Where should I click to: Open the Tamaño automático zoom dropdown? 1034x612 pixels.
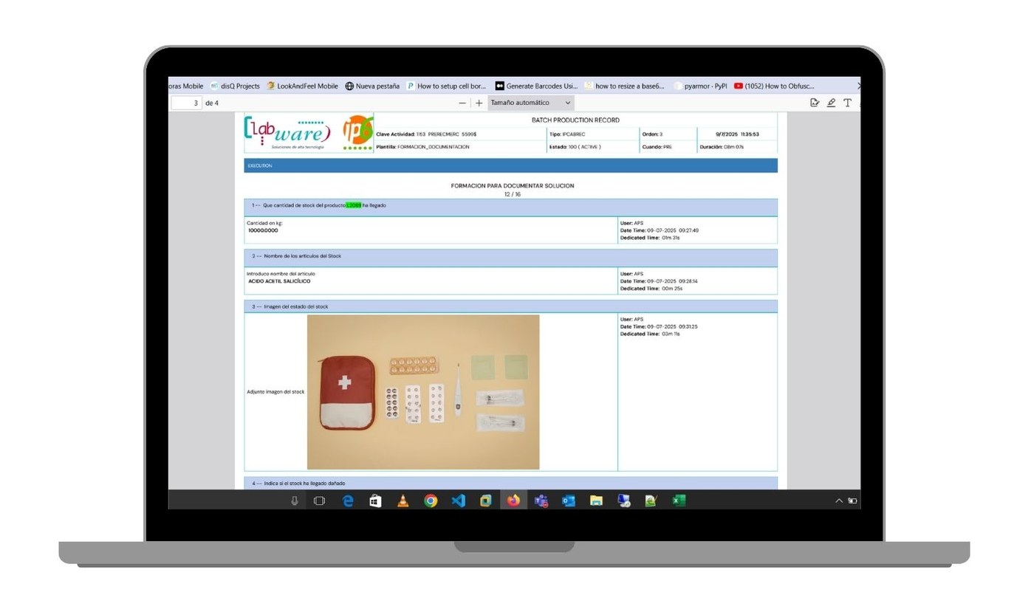point(531,103)
